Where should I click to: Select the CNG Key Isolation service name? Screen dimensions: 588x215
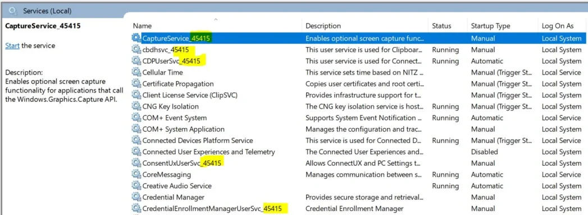click(x=171, y=106)
